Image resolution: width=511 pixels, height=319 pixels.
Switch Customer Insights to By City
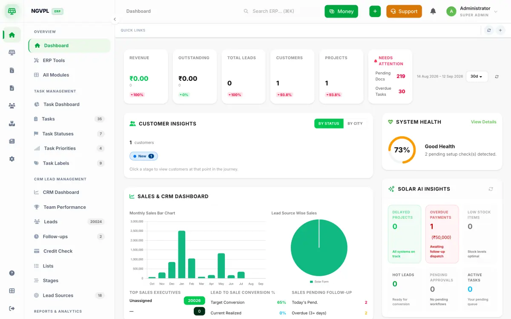[x=355, y=123]
